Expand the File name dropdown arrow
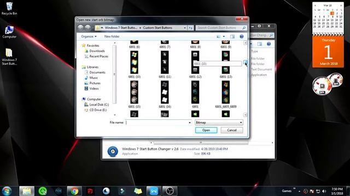 click(x=190, y=122)
